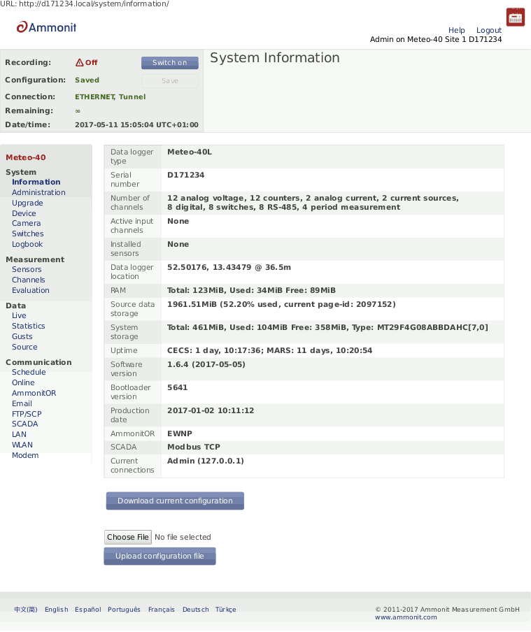
Task: Open the Evaluation page
Action: point(30,290)
